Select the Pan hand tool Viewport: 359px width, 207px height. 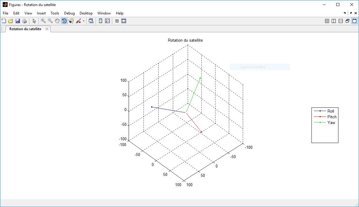(x=57, y=21)
